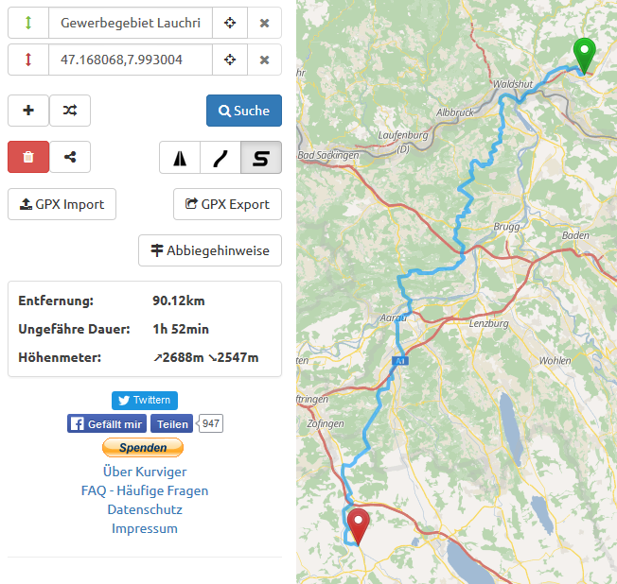Image resolution: width=617 pixels, height=584 pixels.
Task: Open the share route option
Action: pos(70,157)
